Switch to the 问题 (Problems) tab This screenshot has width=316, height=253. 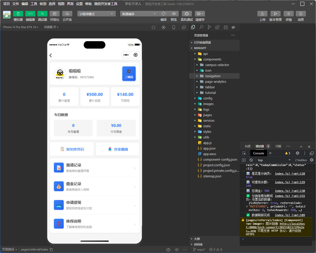click(x=278, y=146)
